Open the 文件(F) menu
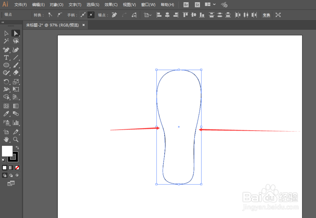316x218 pixels. pos(20,5)
